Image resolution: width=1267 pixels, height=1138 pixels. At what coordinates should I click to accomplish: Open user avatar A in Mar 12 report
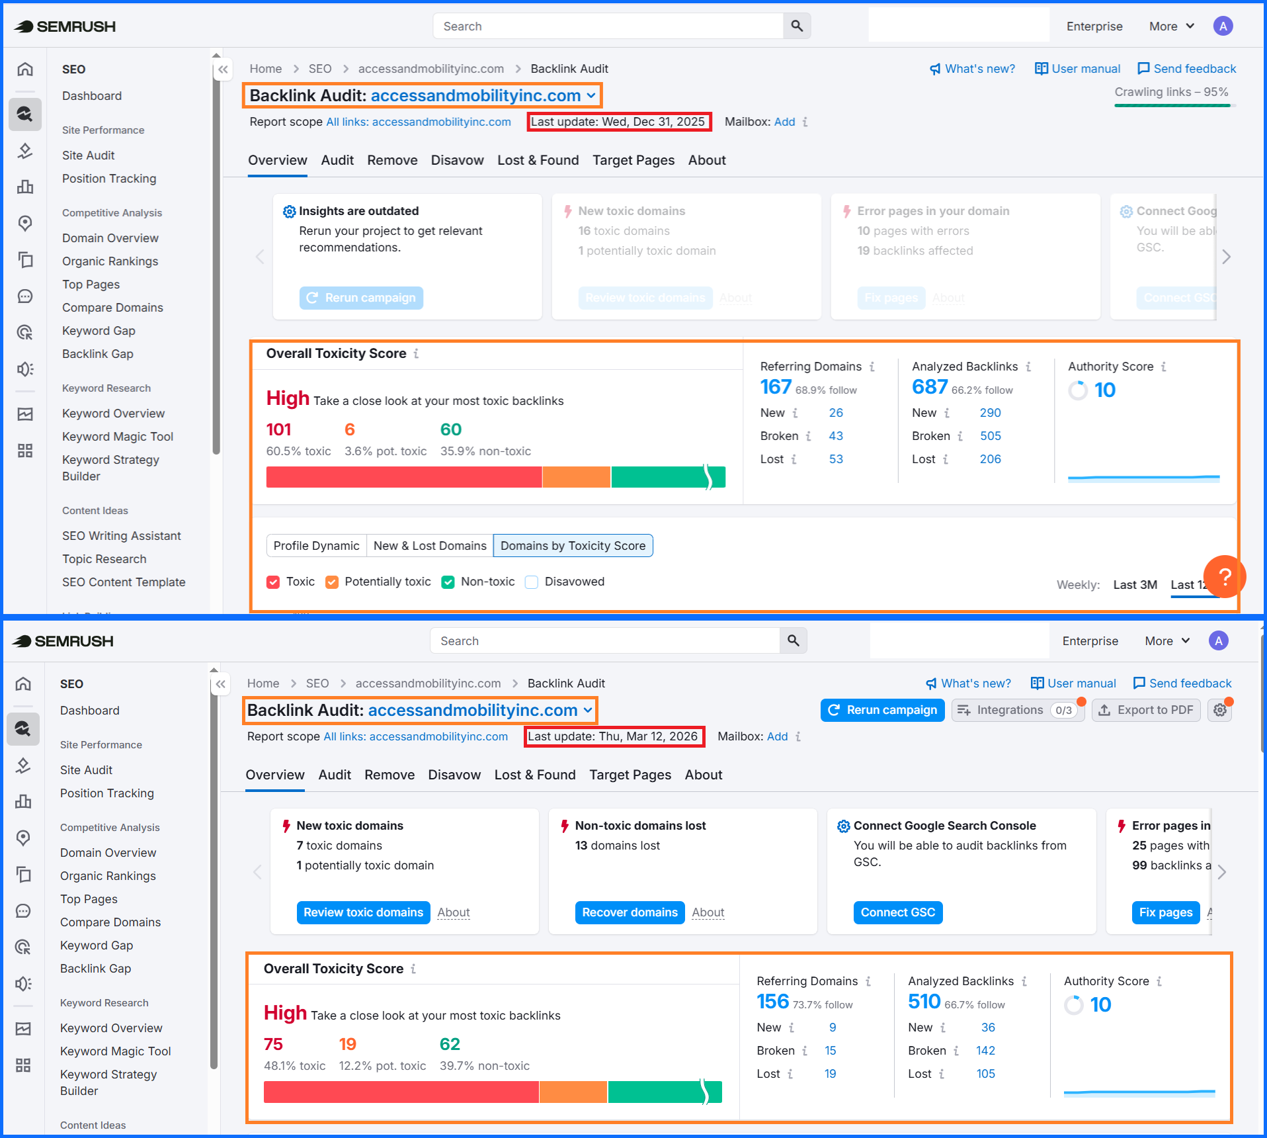pyautogui.click(x=1218, y=640)
